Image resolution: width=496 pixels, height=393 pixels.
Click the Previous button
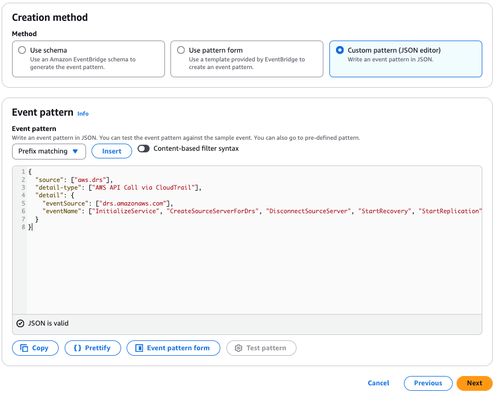428,383
